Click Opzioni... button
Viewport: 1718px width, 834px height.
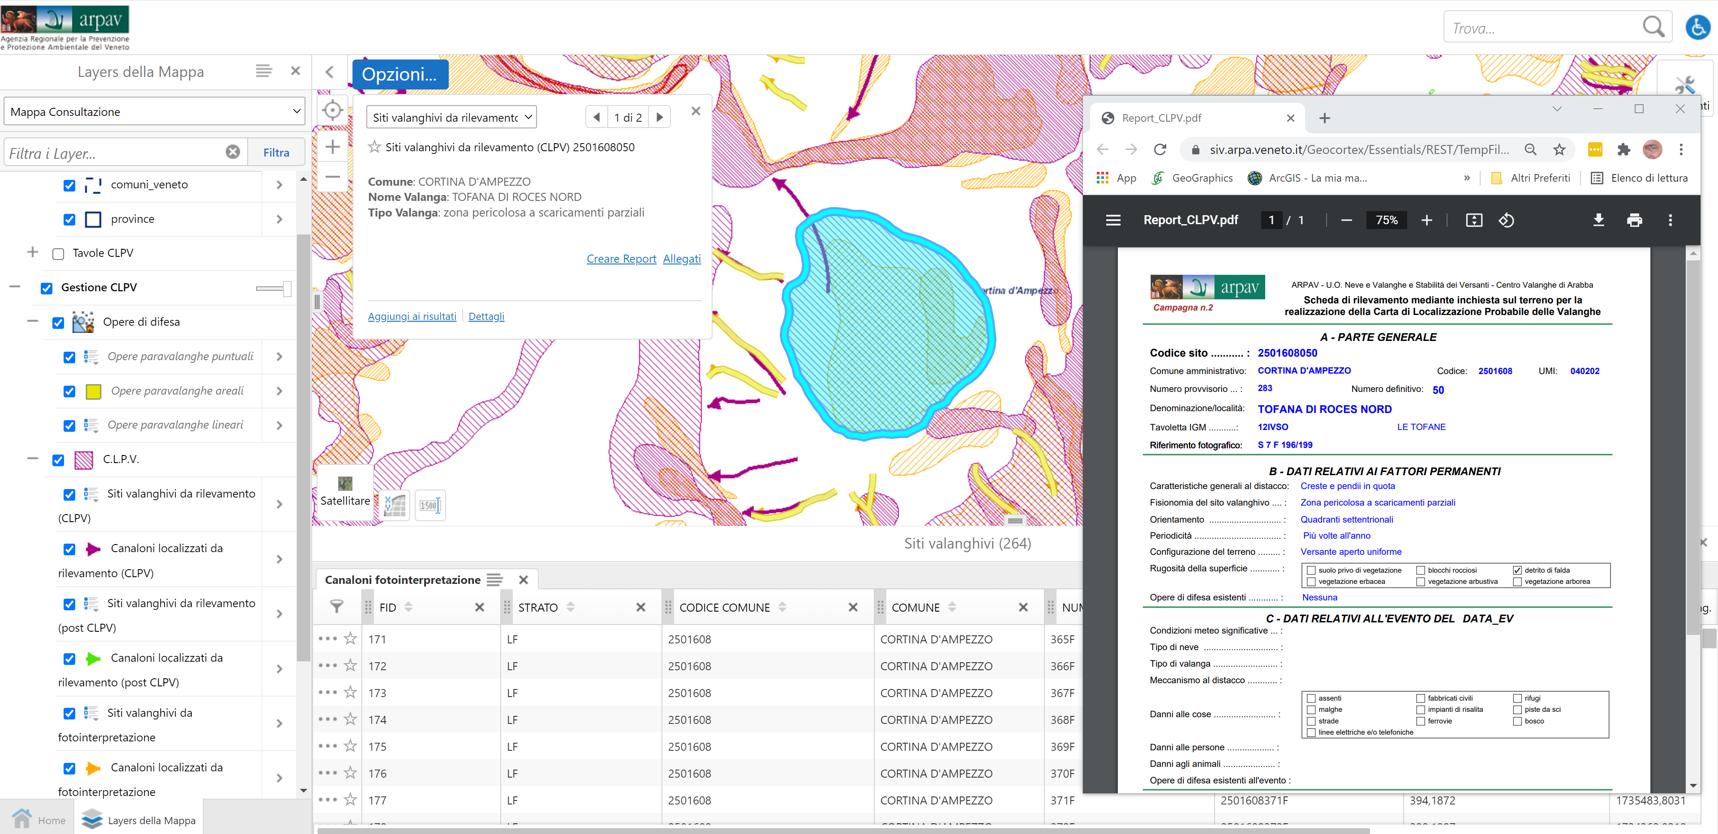pyautogui.click(x=399, y=74)
